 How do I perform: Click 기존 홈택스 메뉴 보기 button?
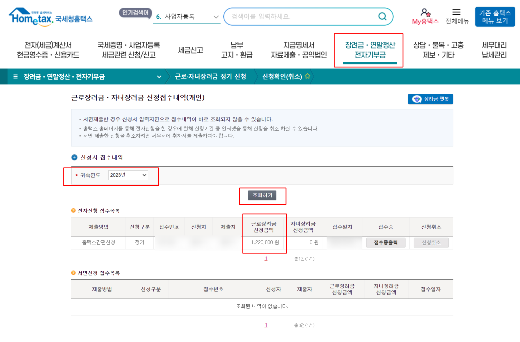[x=495, y=17]
